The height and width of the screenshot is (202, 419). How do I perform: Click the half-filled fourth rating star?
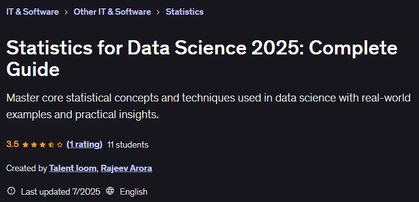pos(51,145)
